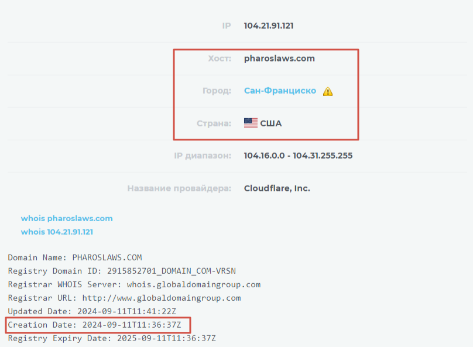Click the США country name
473x347 pixels.
[x=271, y=123]
